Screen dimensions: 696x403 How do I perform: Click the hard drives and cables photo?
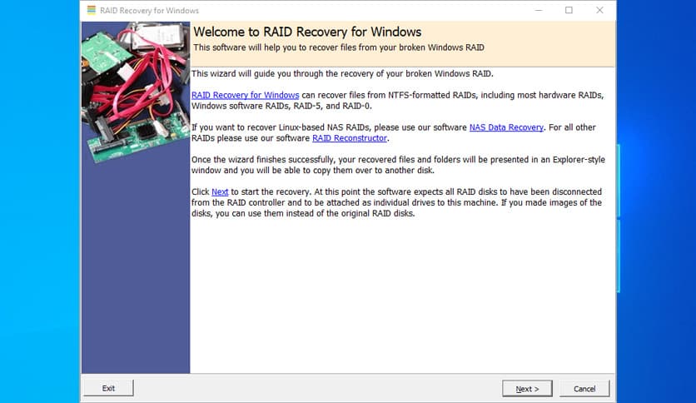[x=136, y=92]
